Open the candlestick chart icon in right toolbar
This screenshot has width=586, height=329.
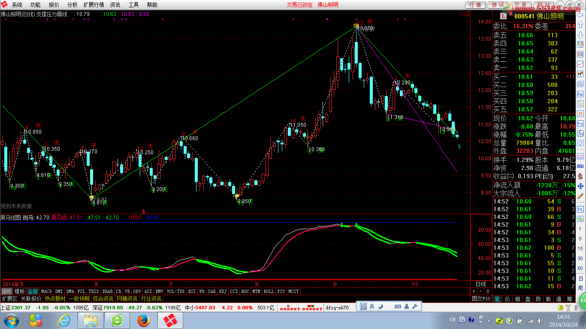tap(580, 74)
